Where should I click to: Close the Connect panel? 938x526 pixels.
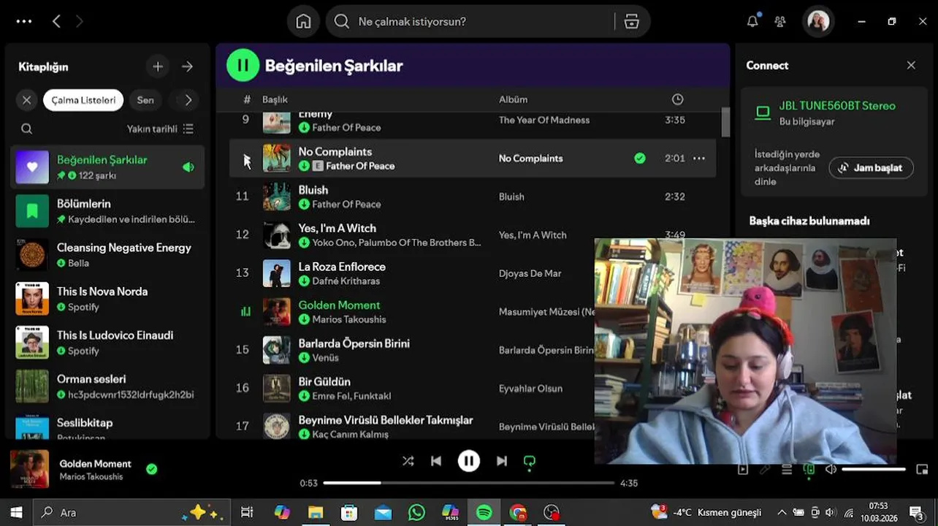(911, 65)
